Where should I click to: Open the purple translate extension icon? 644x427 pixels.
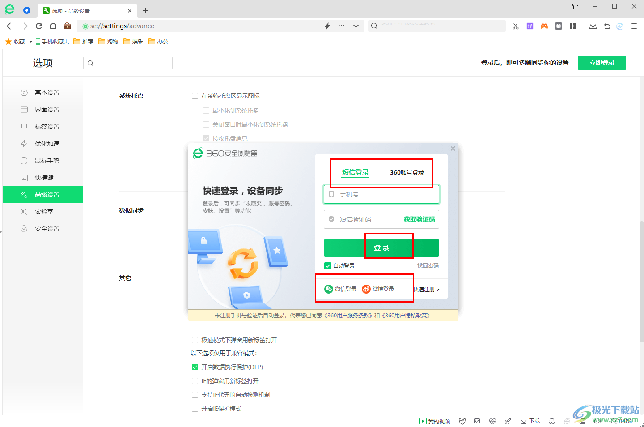(x=530, y=26)
